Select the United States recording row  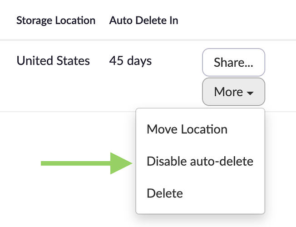coord(53,61)
